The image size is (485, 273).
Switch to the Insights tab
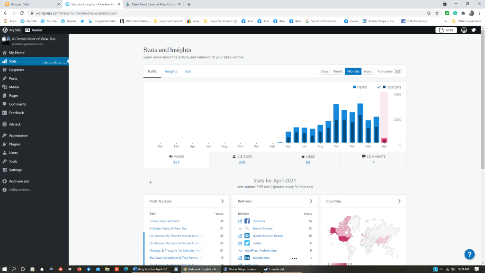click(x=171, y=72)
